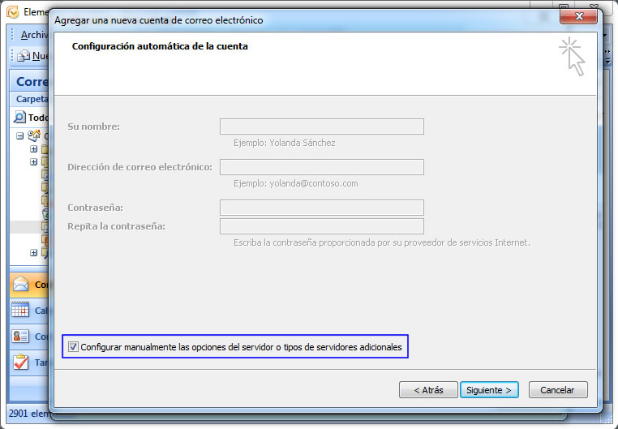
Task: Uncheck Configurar manualmente las opciones del servidor
Action: tap(74, 347)
